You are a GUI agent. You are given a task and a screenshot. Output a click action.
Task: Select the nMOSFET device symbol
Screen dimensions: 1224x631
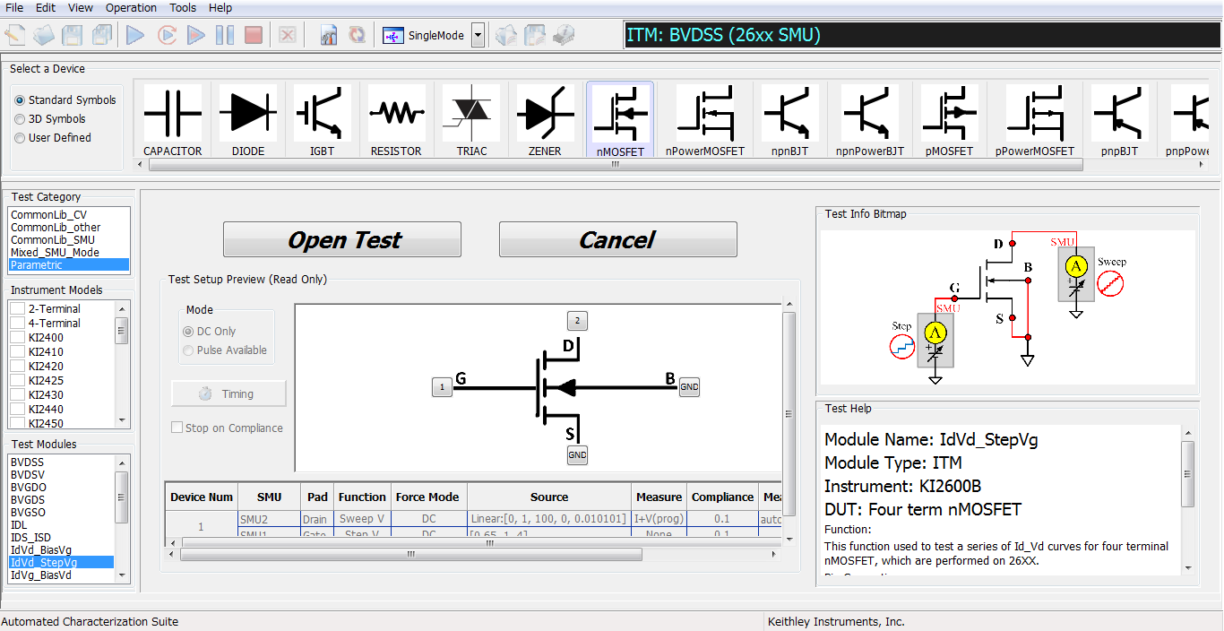coord(620,120)
